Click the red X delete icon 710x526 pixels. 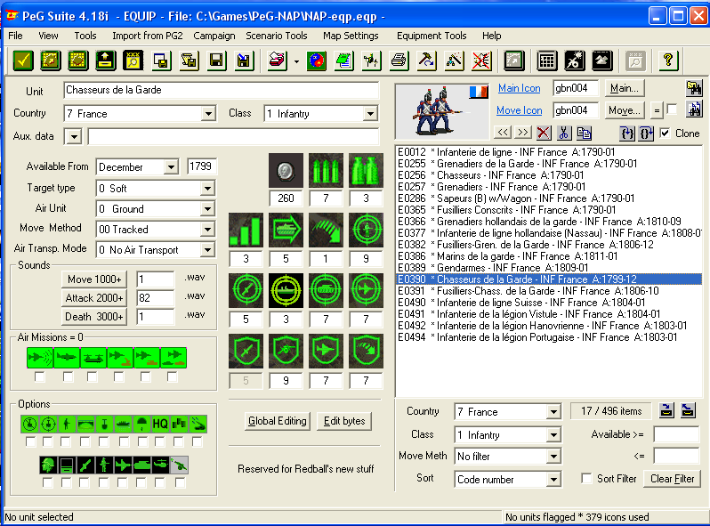[x=544, y=133]
